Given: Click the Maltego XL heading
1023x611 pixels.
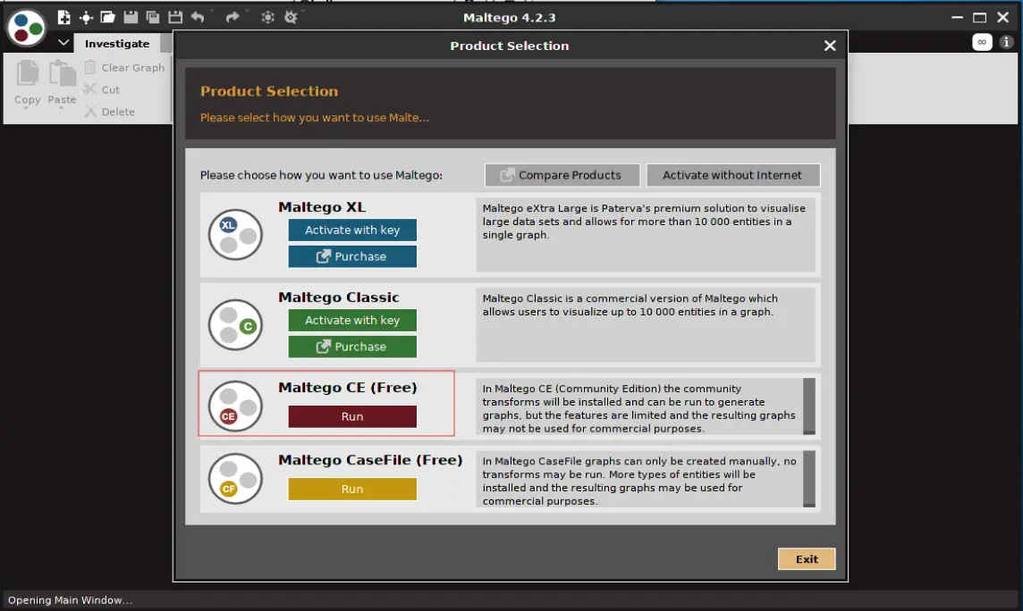Looking at the screenshot, I should (x=322, y=207).
